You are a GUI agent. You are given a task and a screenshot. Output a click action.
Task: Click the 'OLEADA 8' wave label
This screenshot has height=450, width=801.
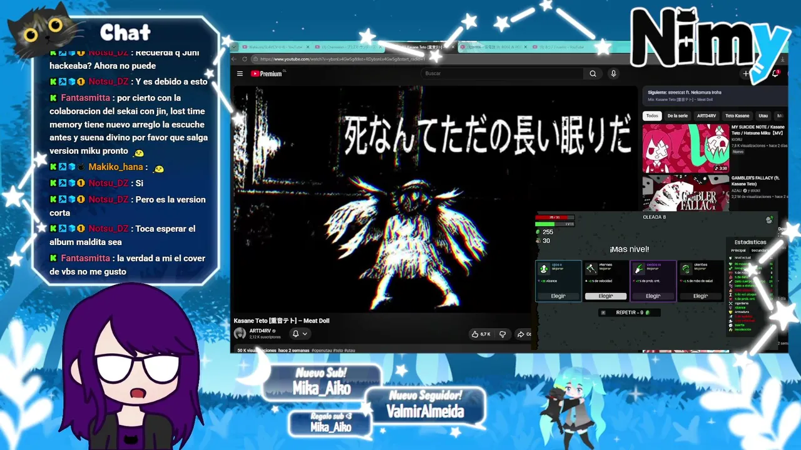click(x=654, y=217)
